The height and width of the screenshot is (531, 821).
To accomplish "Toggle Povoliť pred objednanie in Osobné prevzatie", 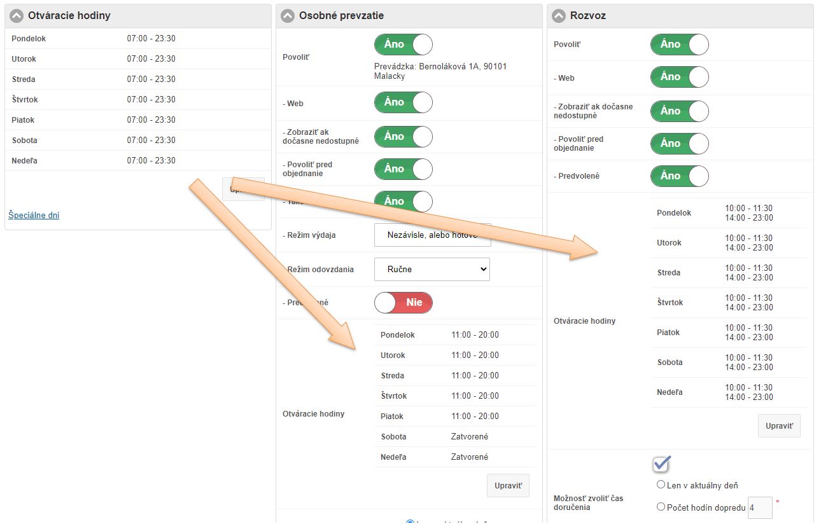I will click(403, 169).
